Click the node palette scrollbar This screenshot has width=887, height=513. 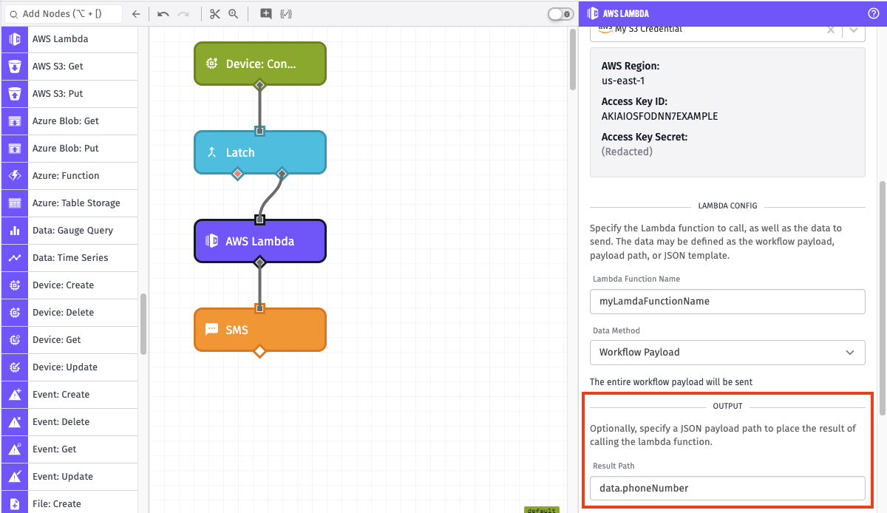click(143, 325)
